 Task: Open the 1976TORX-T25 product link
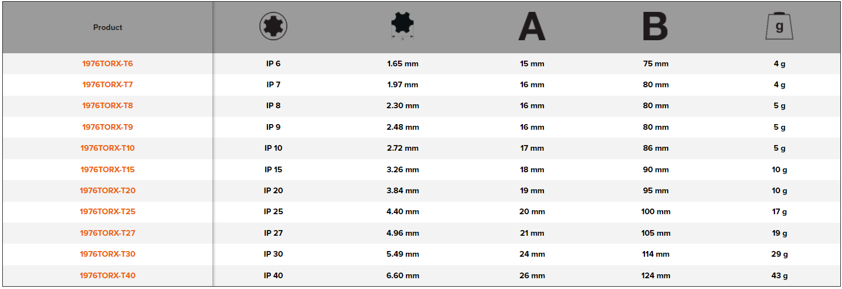point(108,211)
